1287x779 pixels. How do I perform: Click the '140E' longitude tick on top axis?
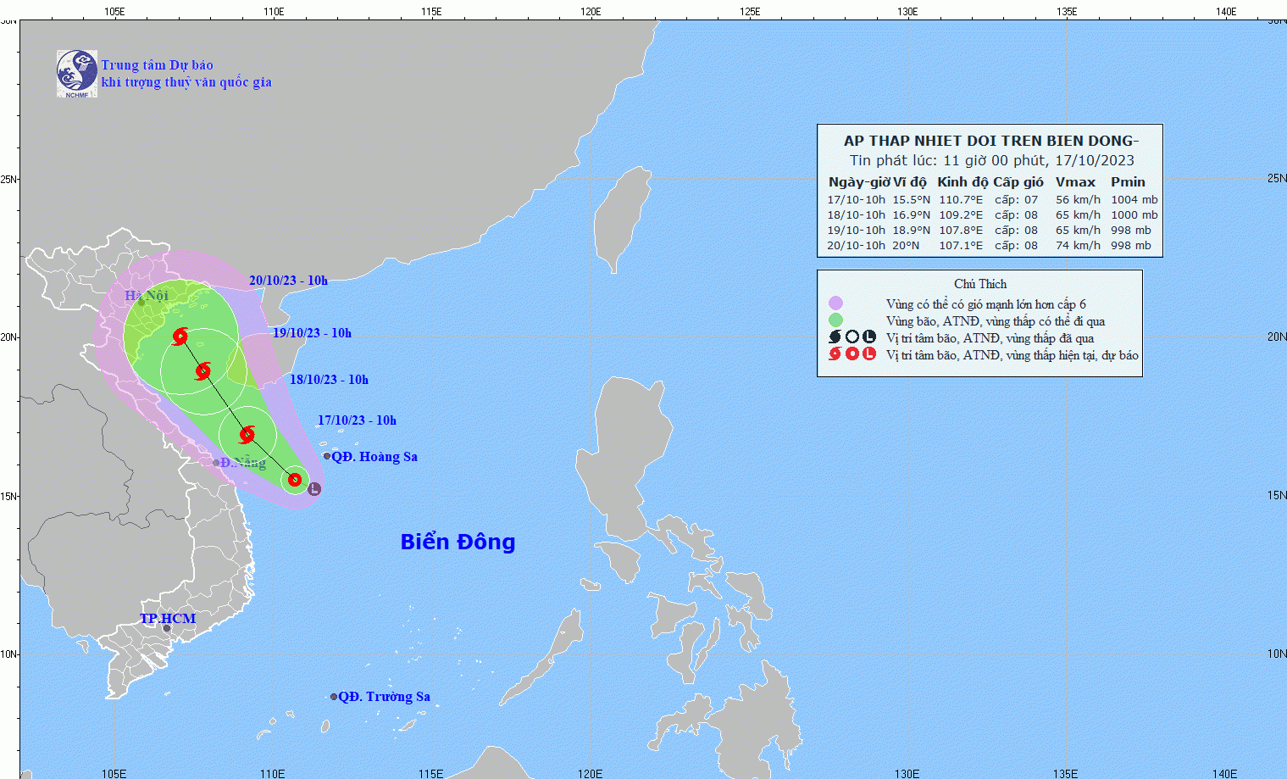pyautogui.click(x=1226, y=11)
